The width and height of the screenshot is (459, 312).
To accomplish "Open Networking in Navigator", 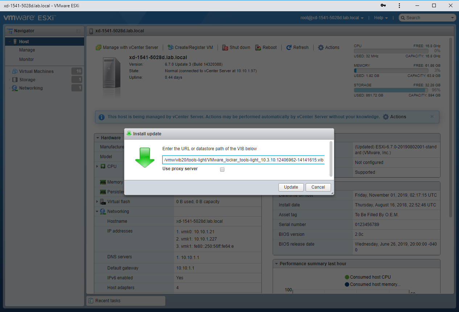I will [31, 88].
